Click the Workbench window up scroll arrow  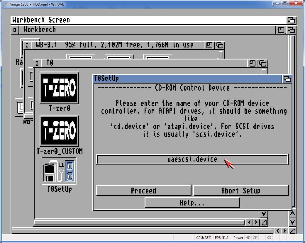(292, 213)
